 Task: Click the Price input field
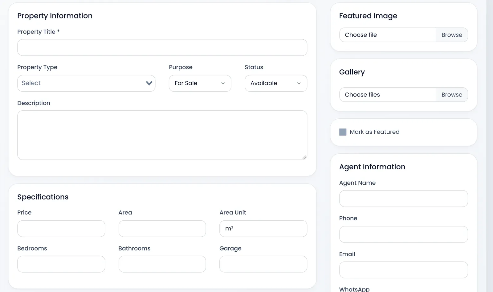point(61,229)
